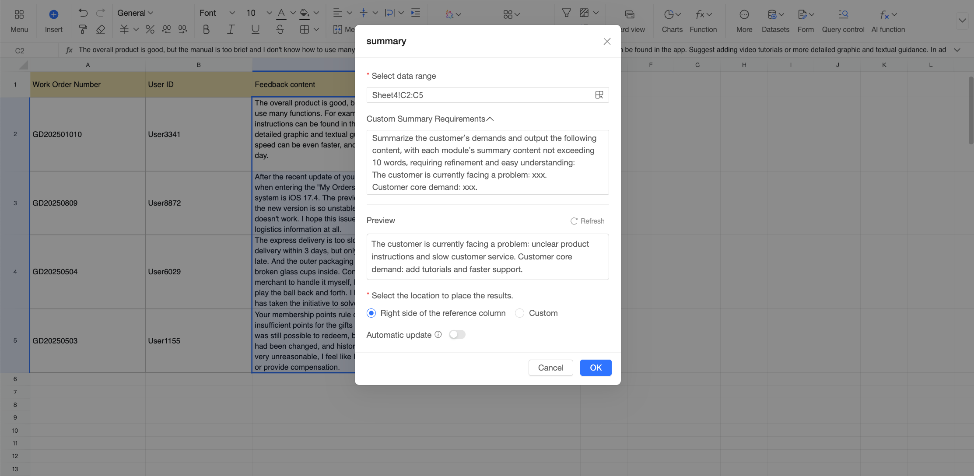Open the General number format dropdown
The image size is (974, 476).
135,13
